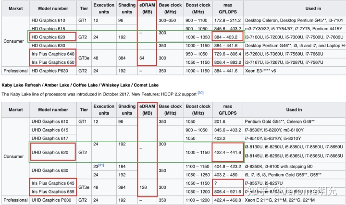The image size is (346, 205).
Task: Select the 'Iris Plus Graphics 640' cell
Action: click(53, 54)
